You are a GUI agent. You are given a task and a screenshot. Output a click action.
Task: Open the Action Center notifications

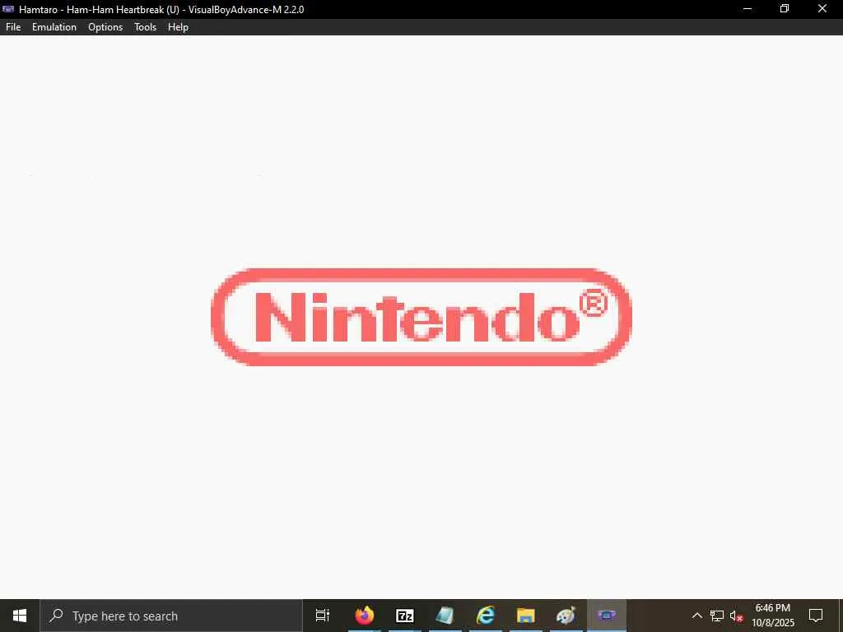(816, 616)
